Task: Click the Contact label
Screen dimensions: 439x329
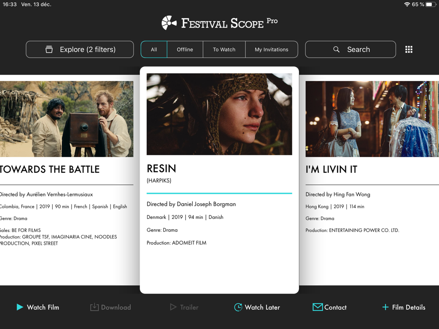Action: coord(335,307)
